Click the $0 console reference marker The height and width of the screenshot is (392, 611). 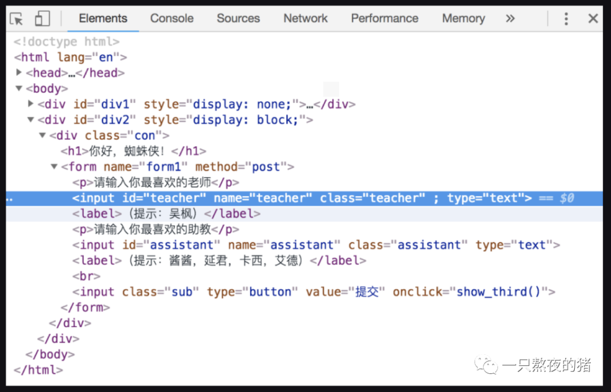pos(566,198)
